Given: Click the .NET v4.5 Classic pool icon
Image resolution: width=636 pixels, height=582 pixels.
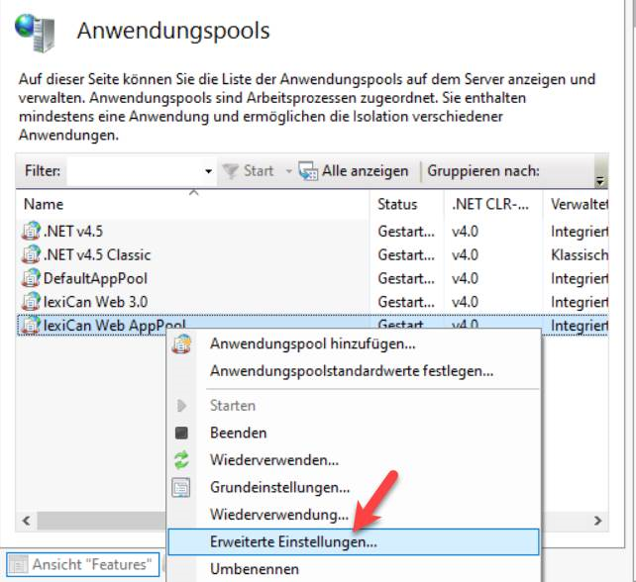Looking at the screenshot, I should point(32,255).
